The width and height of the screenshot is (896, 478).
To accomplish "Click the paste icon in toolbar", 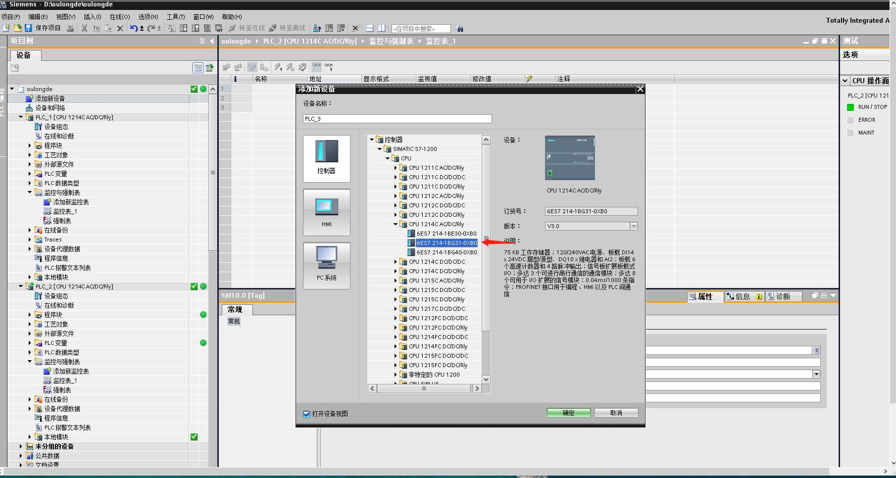I will click(108, 28).
